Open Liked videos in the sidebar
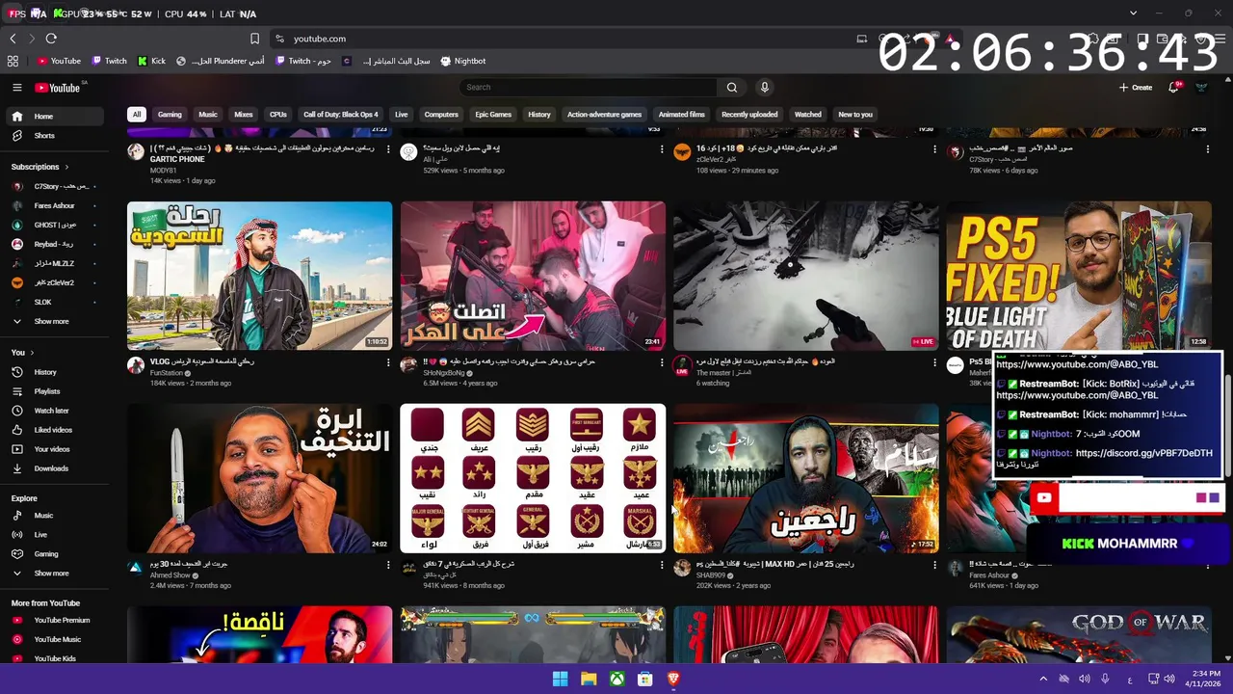Screen dimensions: 1233x694 coord(53,430)
